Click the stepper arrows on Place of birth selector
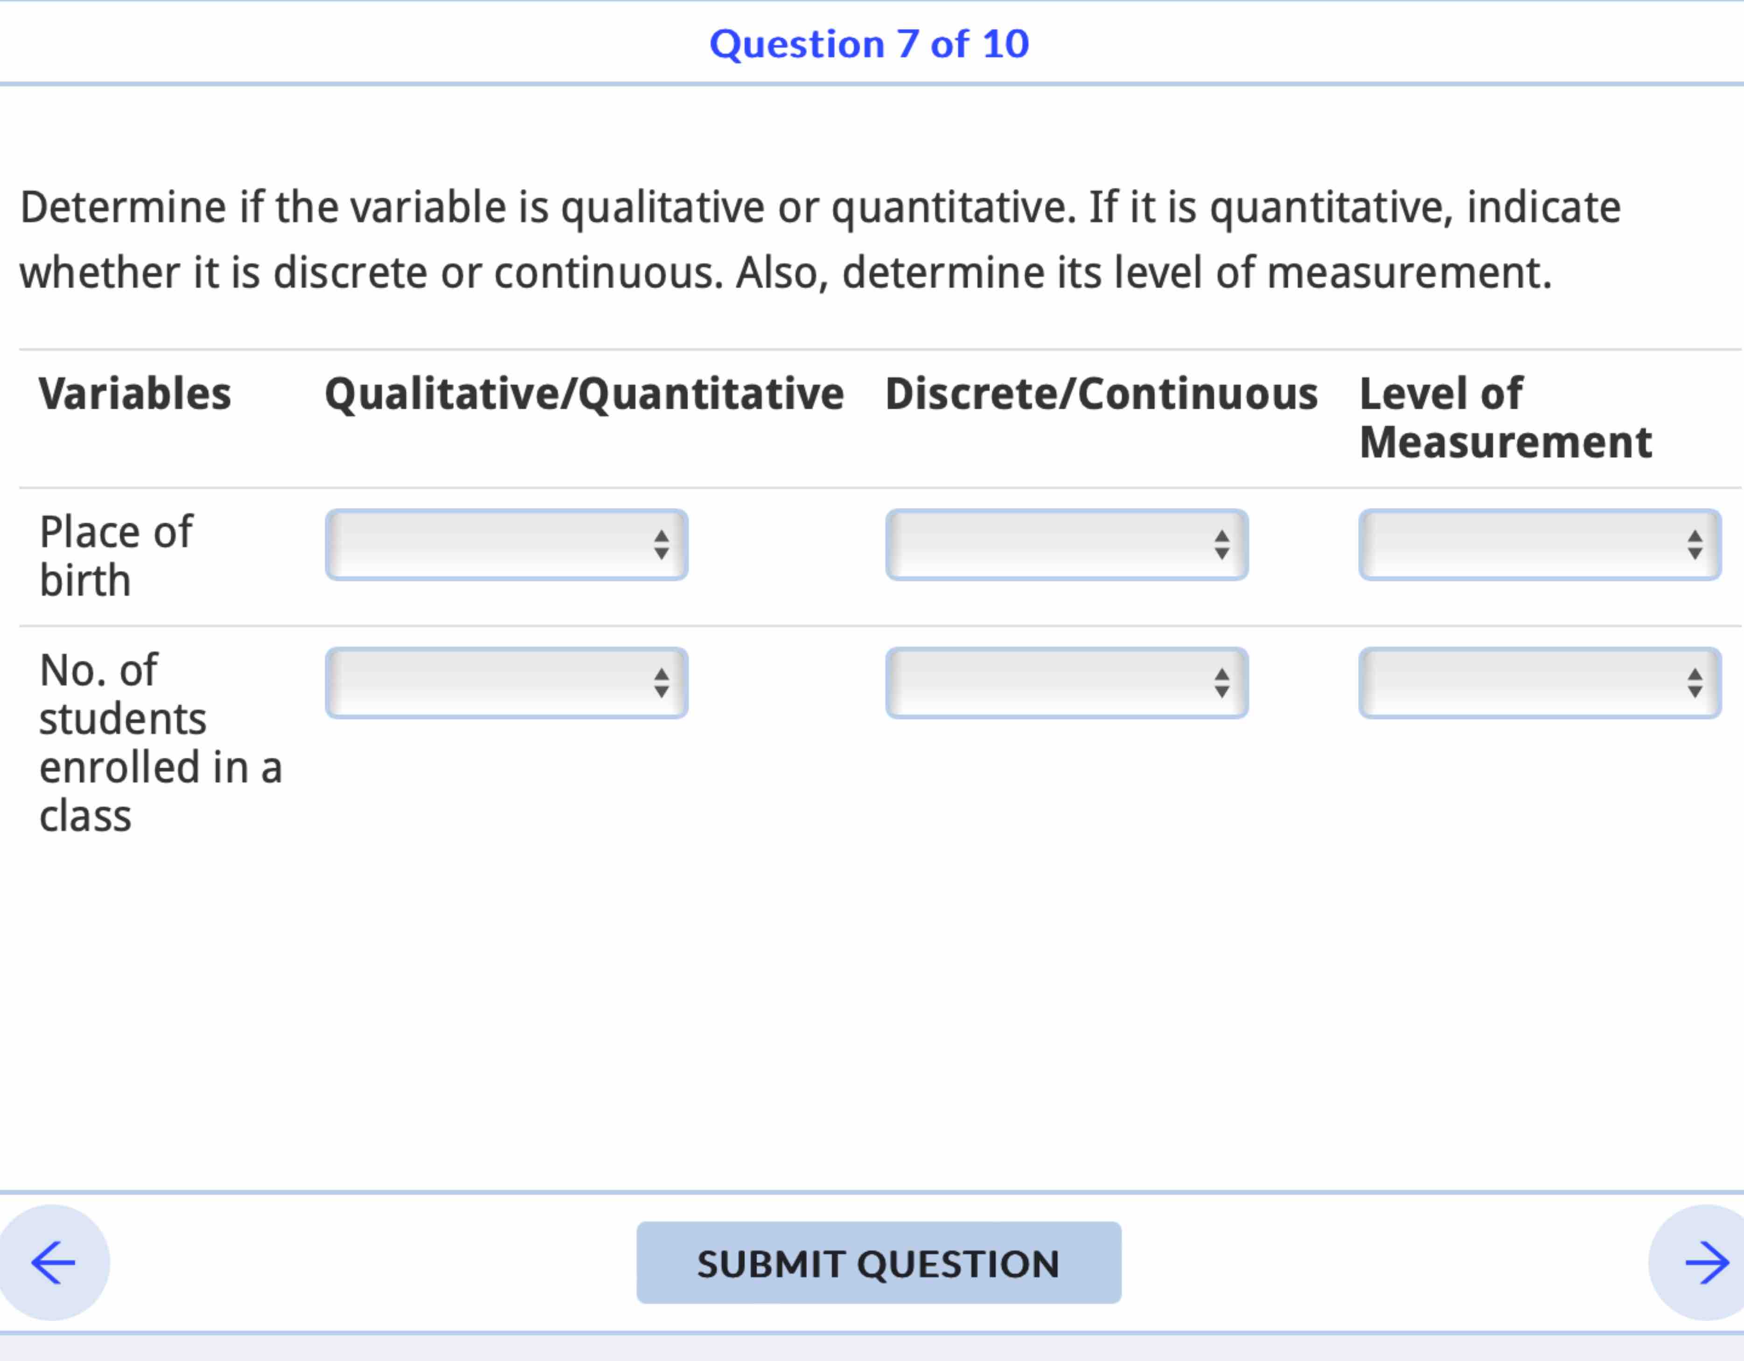Image resolution: width=1744 pixels, height=1361 pixels. pos(663,545)
